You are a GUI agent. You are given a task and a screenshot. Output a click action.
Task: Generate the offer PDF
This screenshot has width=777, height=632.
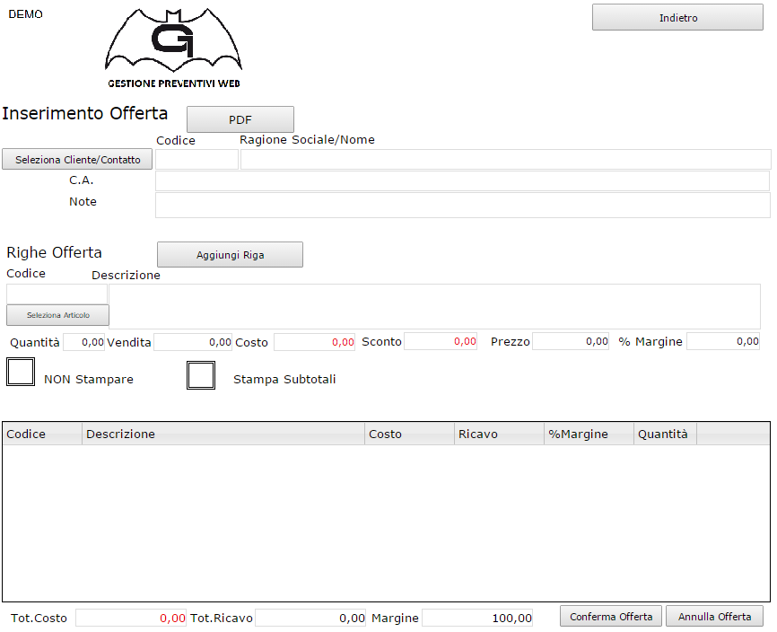click(240, 119)
